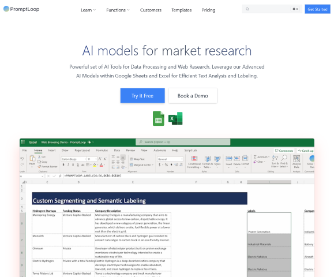Screen dimensions: 334x277
Task: Open Conditional Formatting menu
Action: coord(194,162)
